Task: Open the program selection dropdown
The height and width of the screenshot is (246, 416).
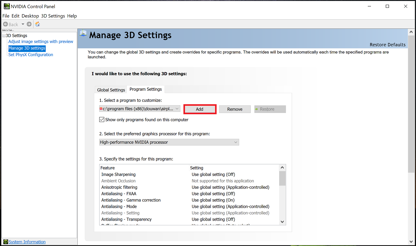Action: pos(177,109)
